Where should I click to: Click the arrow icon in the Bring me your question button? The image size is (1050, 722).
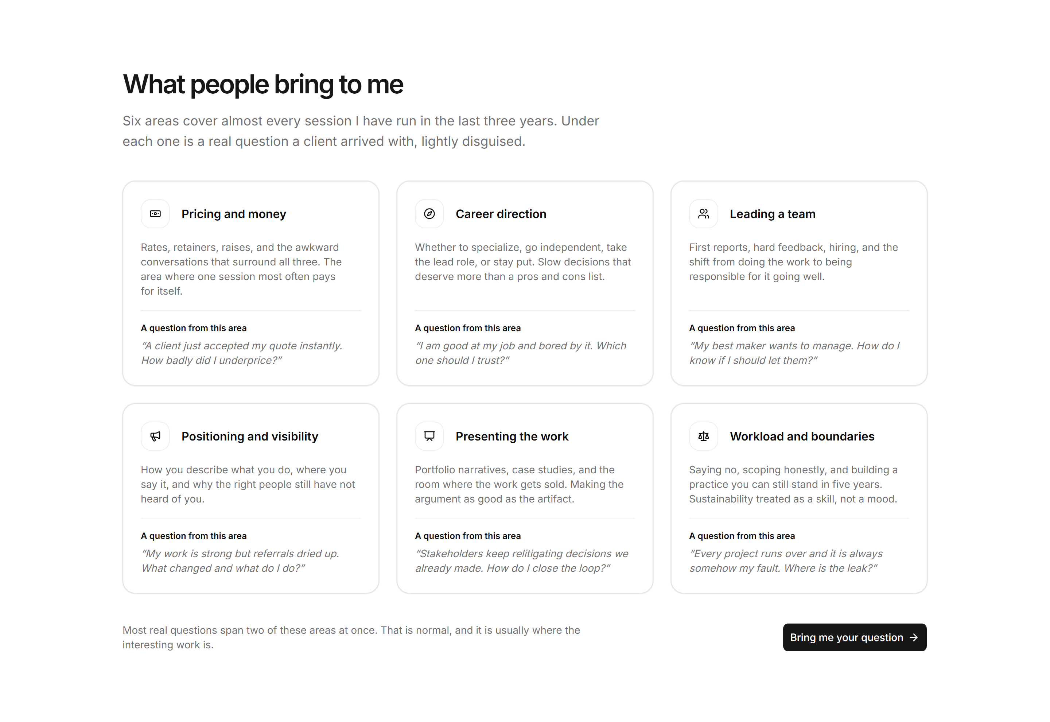913,637
